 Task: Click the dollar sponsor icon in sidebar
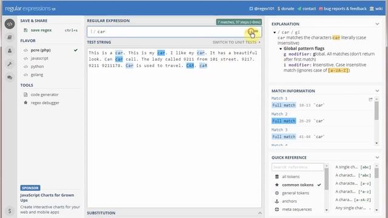pos(10,211)
